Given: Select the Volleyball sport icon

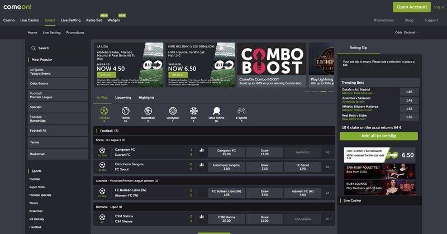Looking at the screenshot, I should coord(173,111).
